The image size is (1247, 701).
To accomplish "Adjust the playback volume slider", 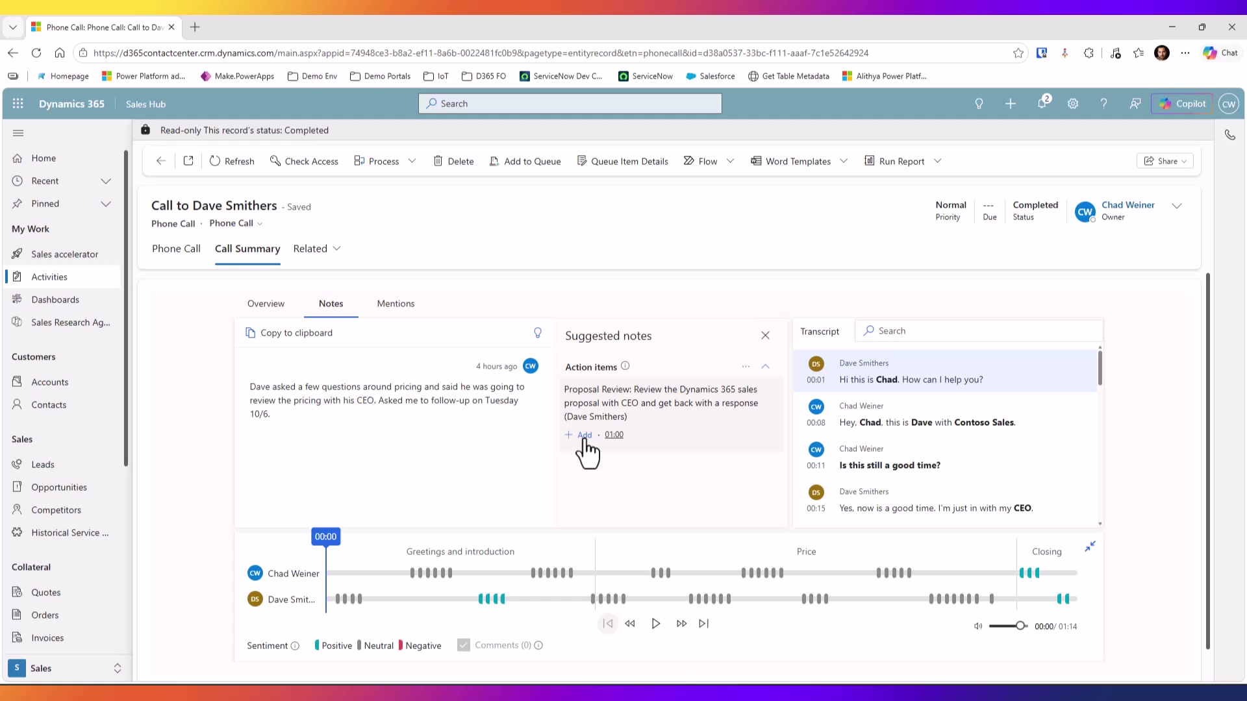I will pyautogui.click(x=1008, y=626).
